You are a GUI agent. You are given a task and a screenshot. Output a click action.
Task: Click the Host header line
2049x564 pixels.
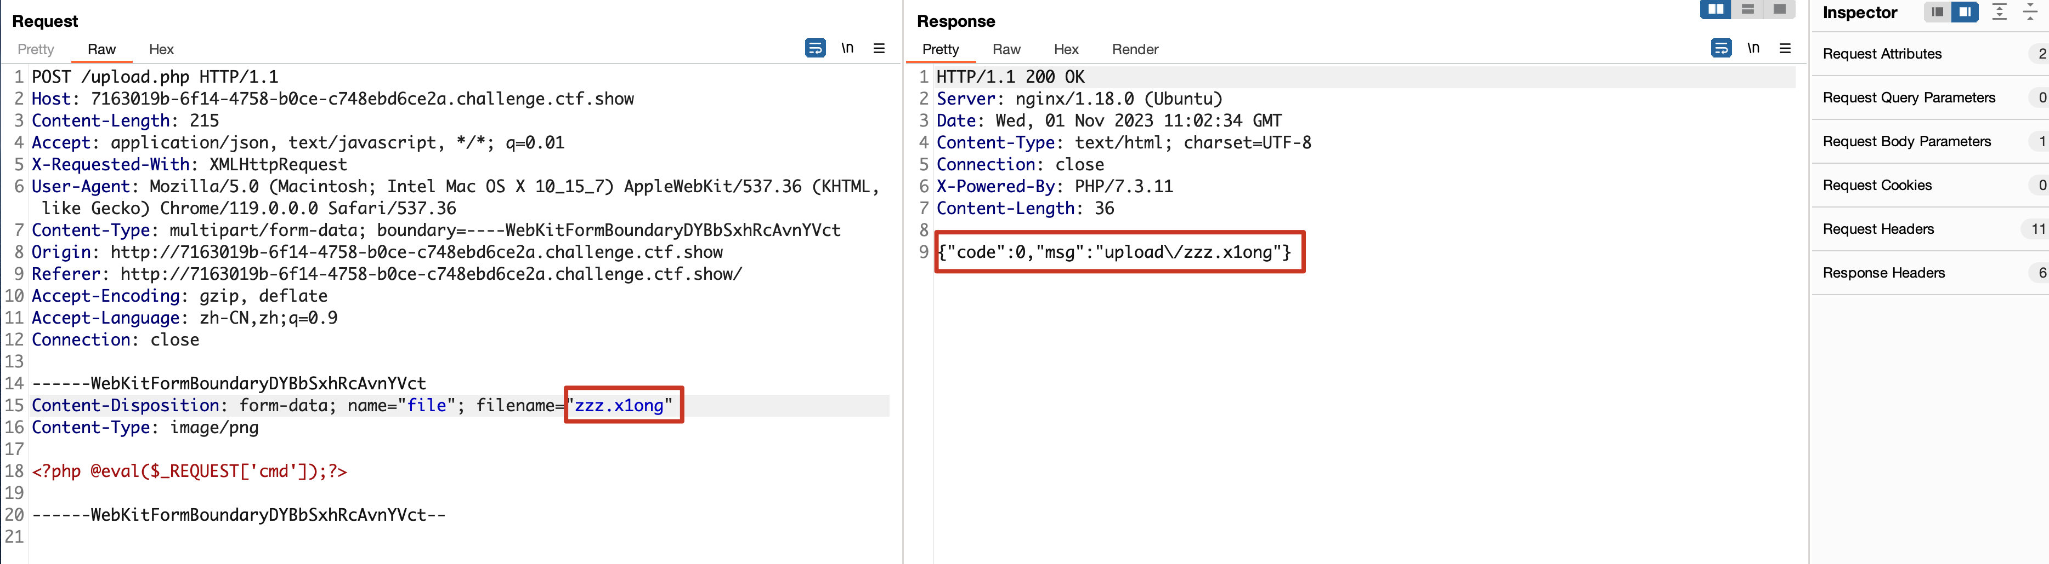click(x=333, y=99)
